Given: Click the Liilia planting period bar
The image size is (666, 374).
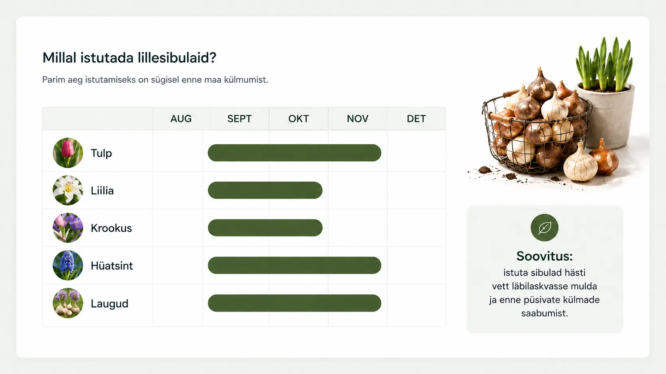Looking at the screenshot, I should (265, 190).
